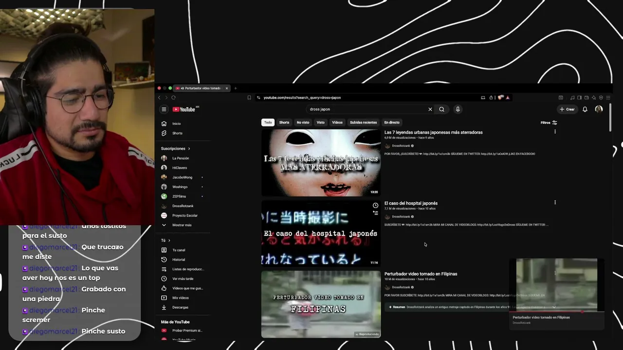The image size is (623, 350).
Task: Open DrossRotzank channel under hospital japonés
Action: coord(401,217)
